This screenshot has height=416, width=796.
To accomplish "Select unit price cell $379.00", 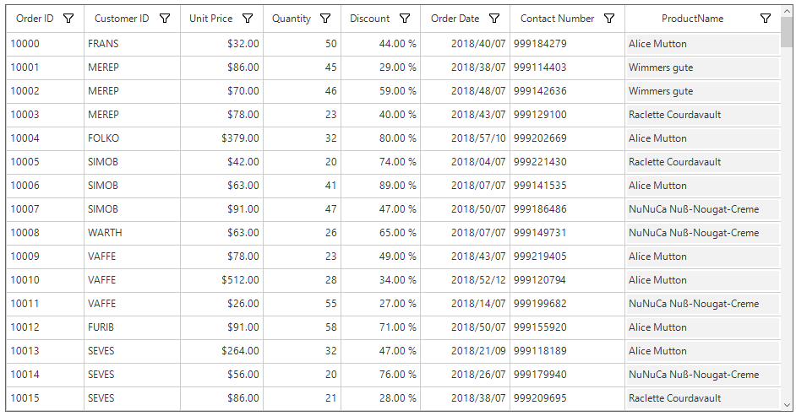I will pos(222,138).
